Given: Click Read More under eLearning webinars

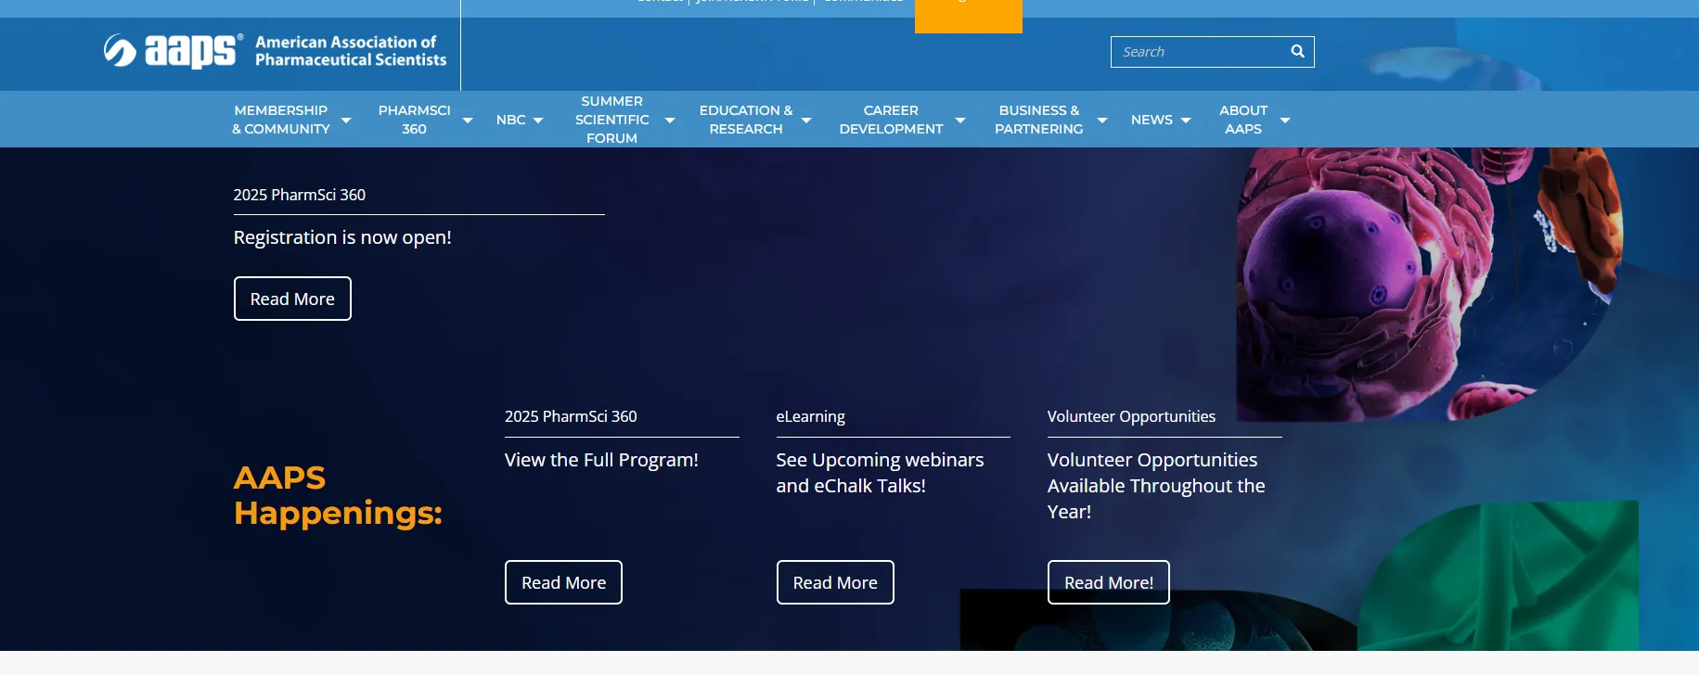Looking at the screenshot, I should 835,582.
